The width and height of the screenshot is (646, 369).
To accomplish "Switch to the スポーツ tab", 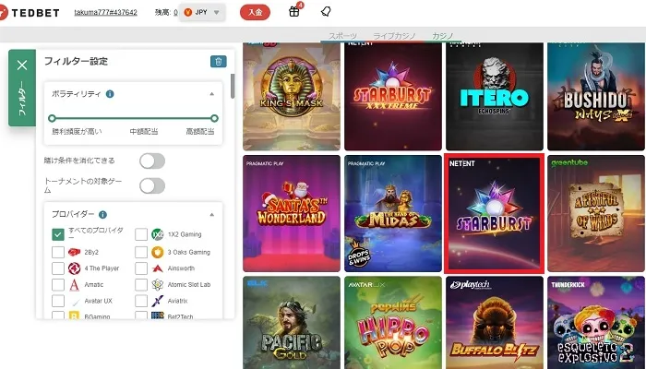I will (x=342, y=36).
